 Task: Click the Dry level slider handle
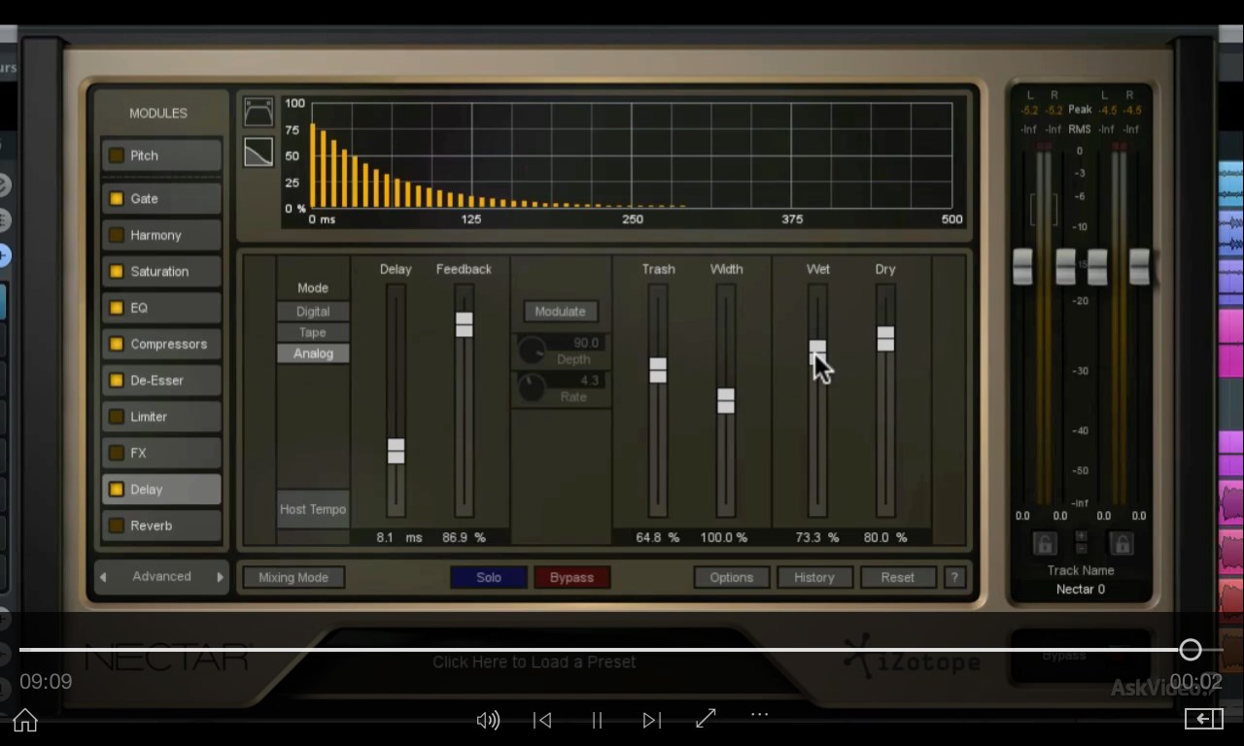(885, 338)
